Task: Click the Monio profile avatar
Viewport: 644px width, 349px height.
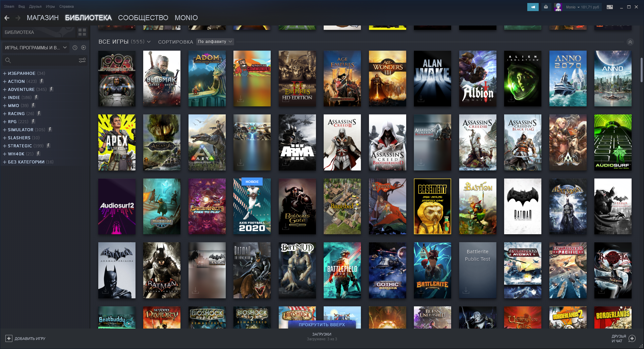Action: pos(558,7)
